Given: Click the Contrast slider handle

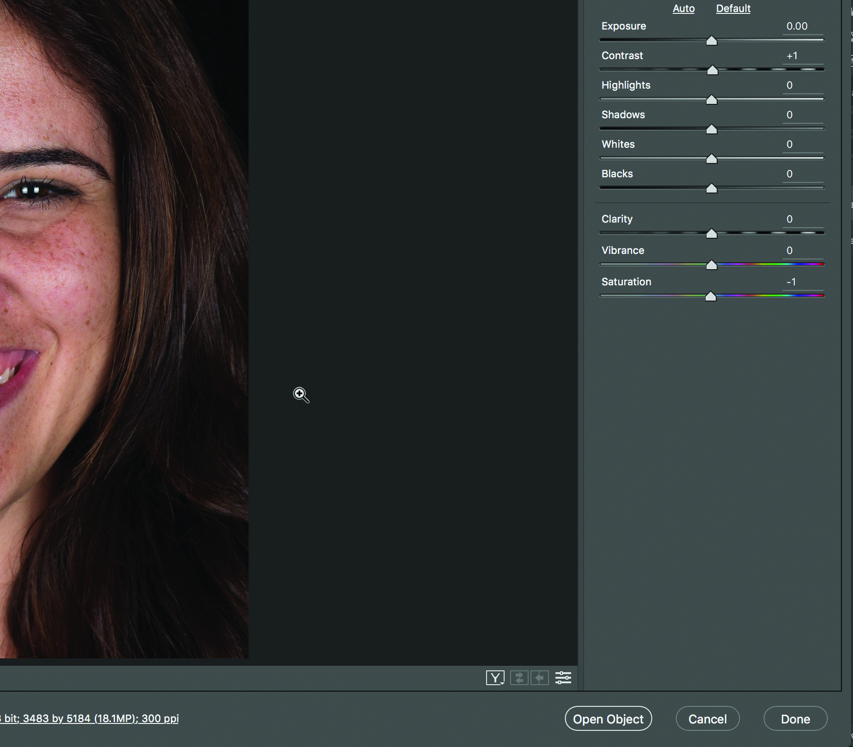Looking at the screenshot, I should (x=713, y=71).
